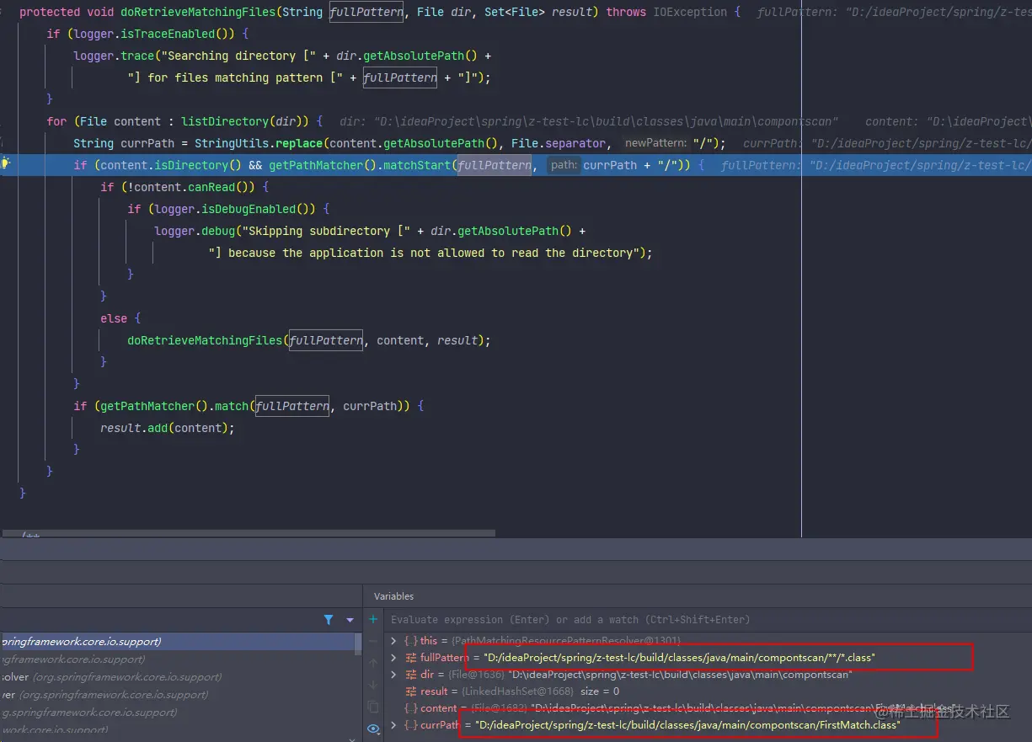Screen dimensions: 1032x742
Task: Select the 'solver' stack frame row
Action: tap(177, 677)
